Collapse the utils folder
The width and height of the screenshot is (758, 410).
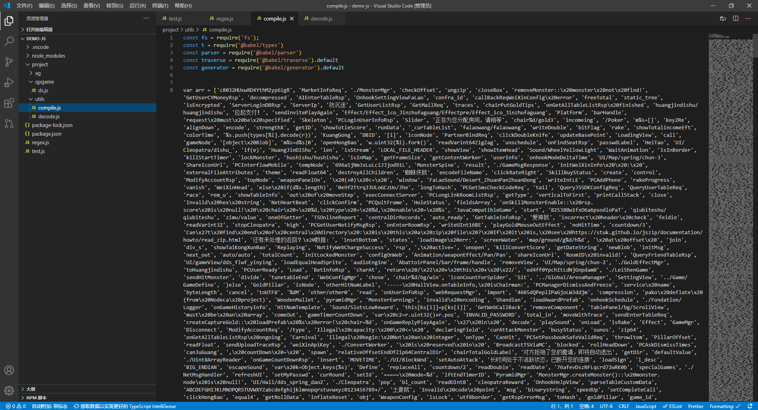coord(87,99)
